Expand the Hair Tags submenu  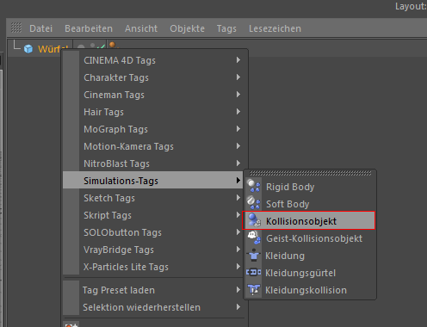pos(153,112)
